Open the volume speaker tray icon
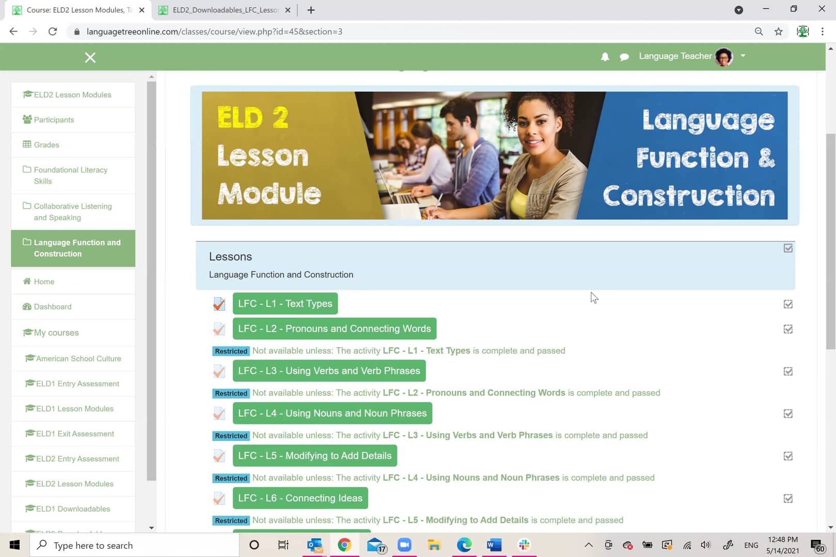The height and width of the screenshot is (557, 836). pyautogui.click(x=705, y=545)
